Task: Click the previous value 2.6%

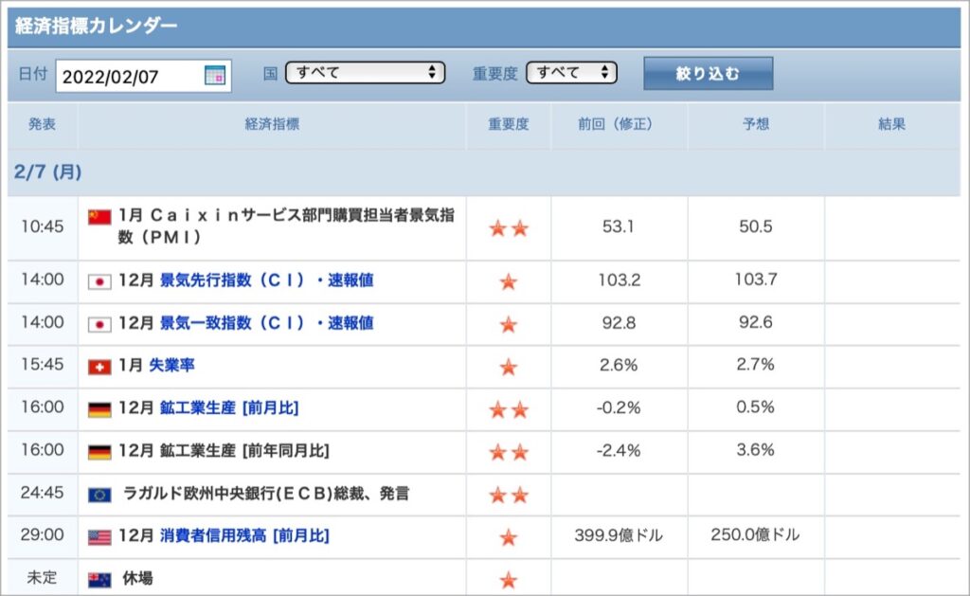Action: (x=619, y=365)
